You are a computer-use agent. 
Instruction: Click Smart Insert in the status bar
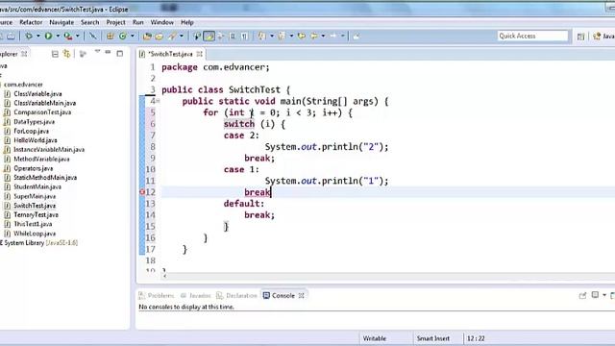point(433,338)
